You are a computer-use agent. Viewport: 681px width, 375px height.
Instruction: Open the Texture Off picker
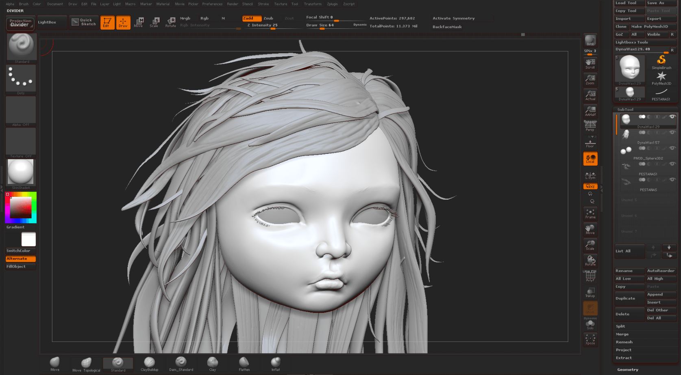click(x=21, y=143)
